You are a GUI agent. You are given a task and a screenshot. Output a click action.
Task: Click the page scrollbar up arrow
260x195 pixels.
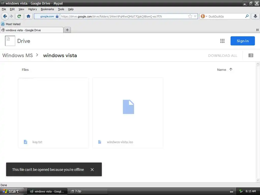(258, 64)
